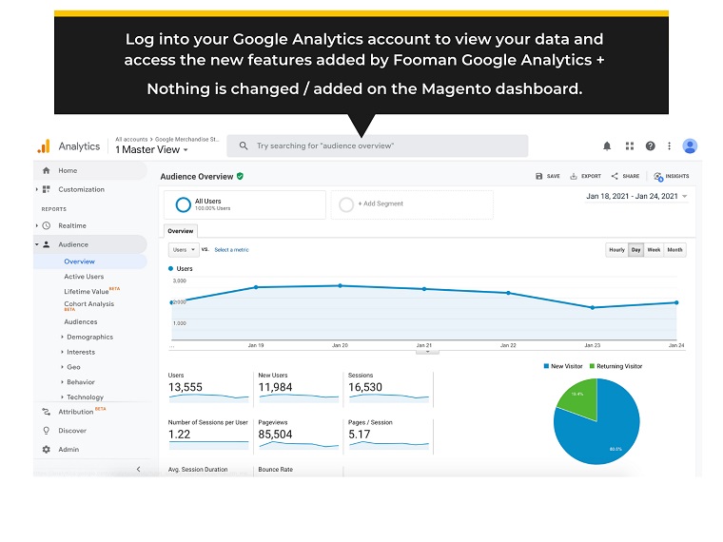
Task: Click the Select a metric link
Action: [x=231, y=250]
